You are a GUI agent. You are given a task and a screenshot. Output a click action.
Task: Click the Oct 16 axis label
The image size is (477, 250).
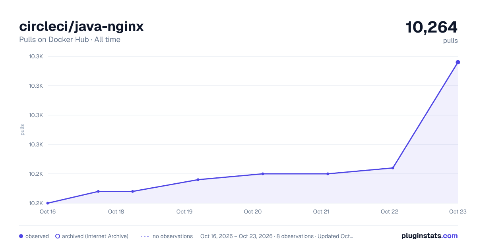point(48,212)
